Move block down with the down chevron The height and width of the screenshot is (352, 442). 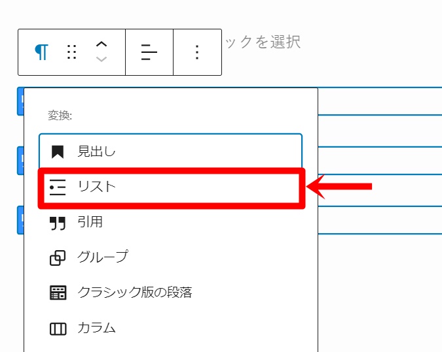click(x=101, y=60)
